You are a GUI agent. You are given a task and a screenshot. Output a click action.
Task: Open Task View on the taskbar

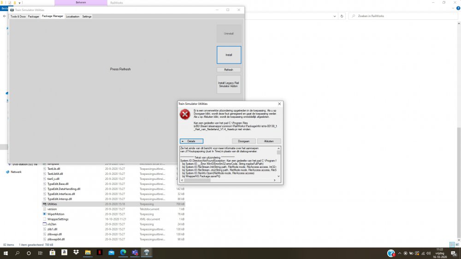[x=40, y=253]
